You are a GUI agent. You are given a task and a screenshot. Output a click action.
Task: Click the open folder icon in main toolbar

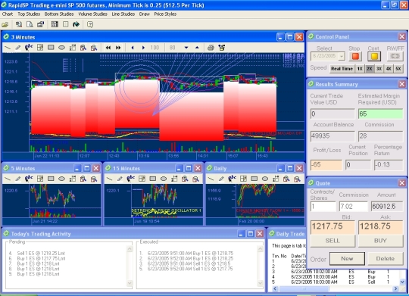pos(5,24)
